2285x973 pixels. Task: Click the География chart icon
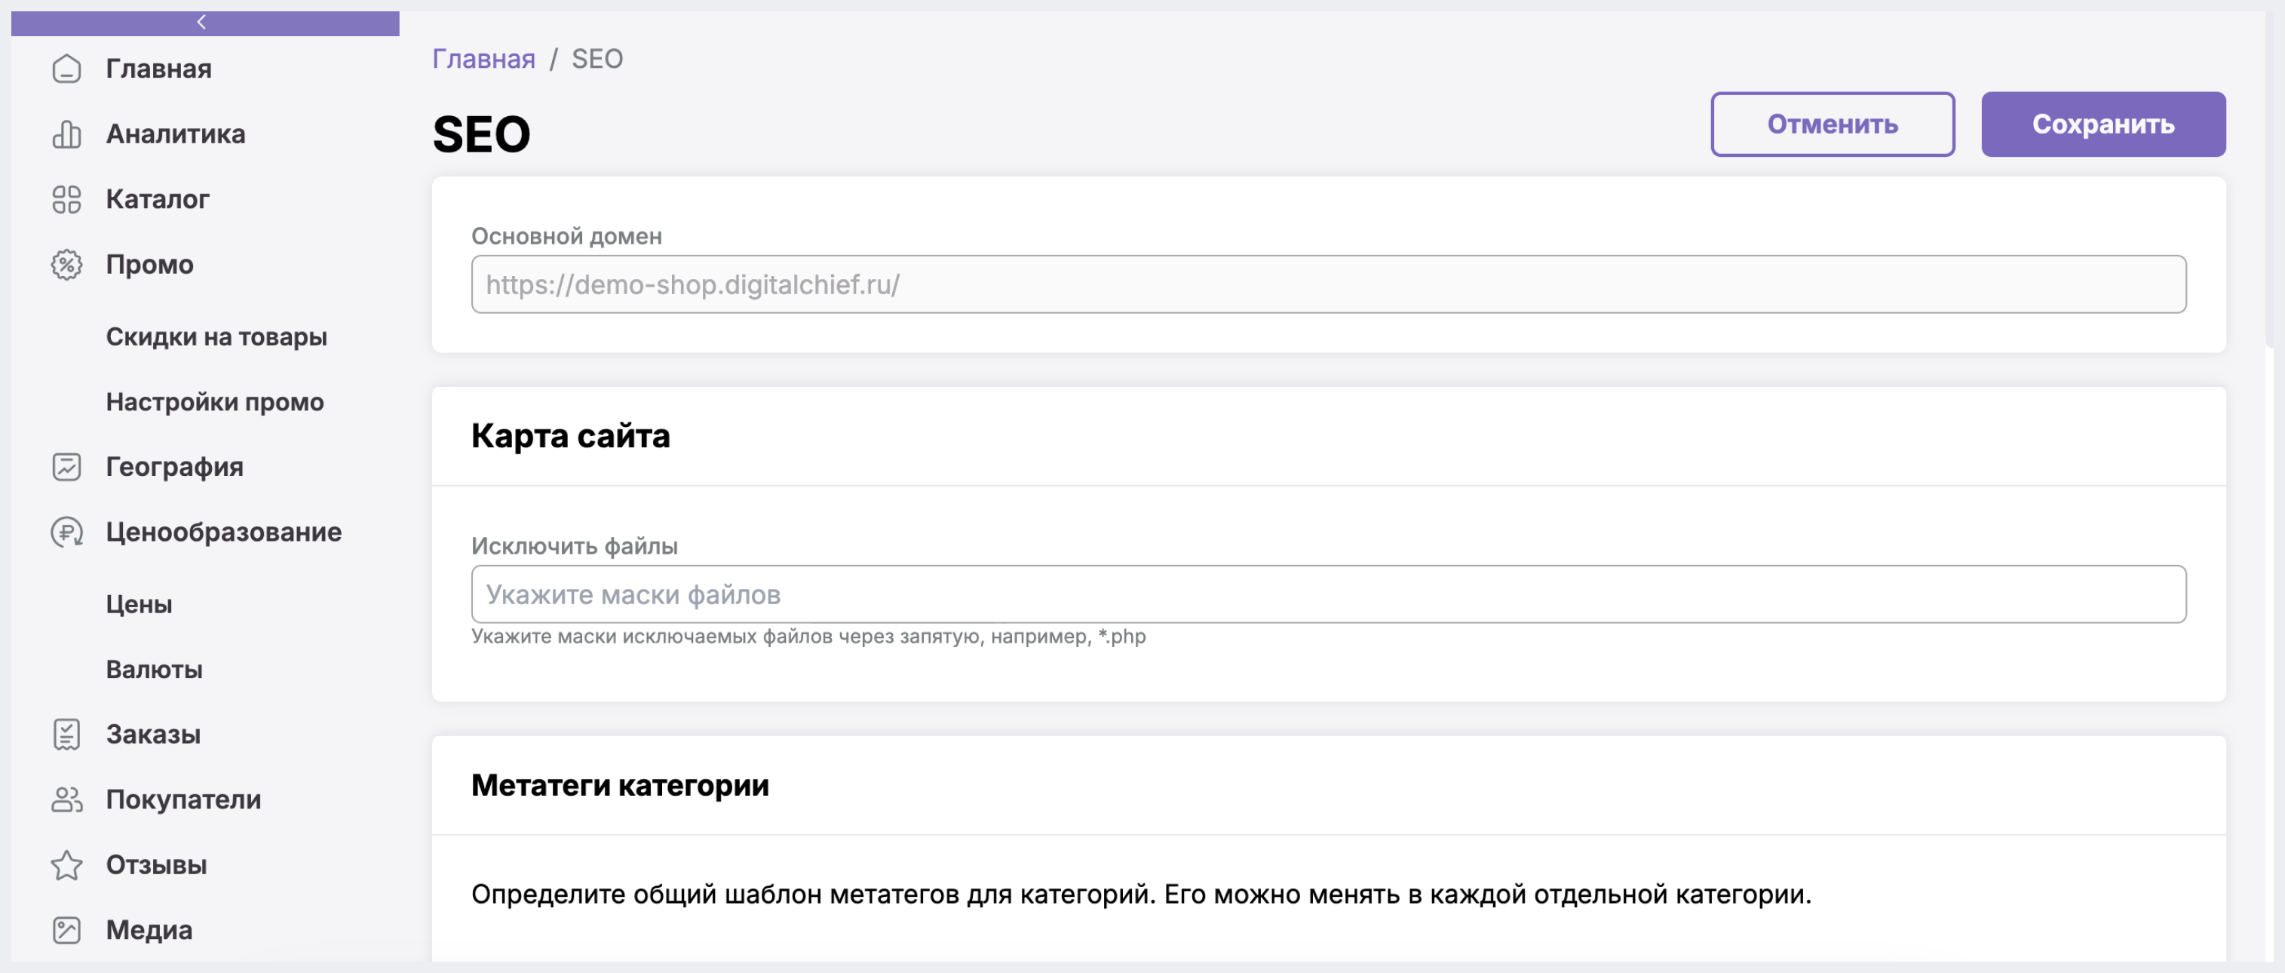66,467
